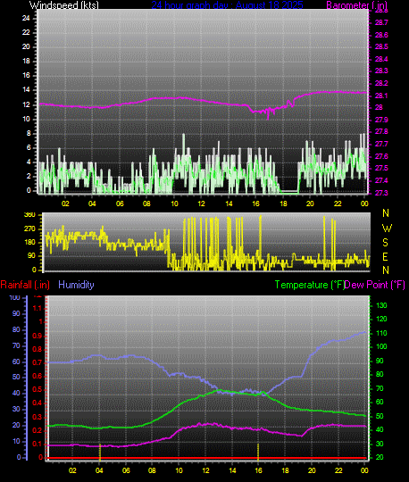409x482 pixels.
Task: Click hour label "12" under the windspeed graph
Action: [x=202, y=204]
